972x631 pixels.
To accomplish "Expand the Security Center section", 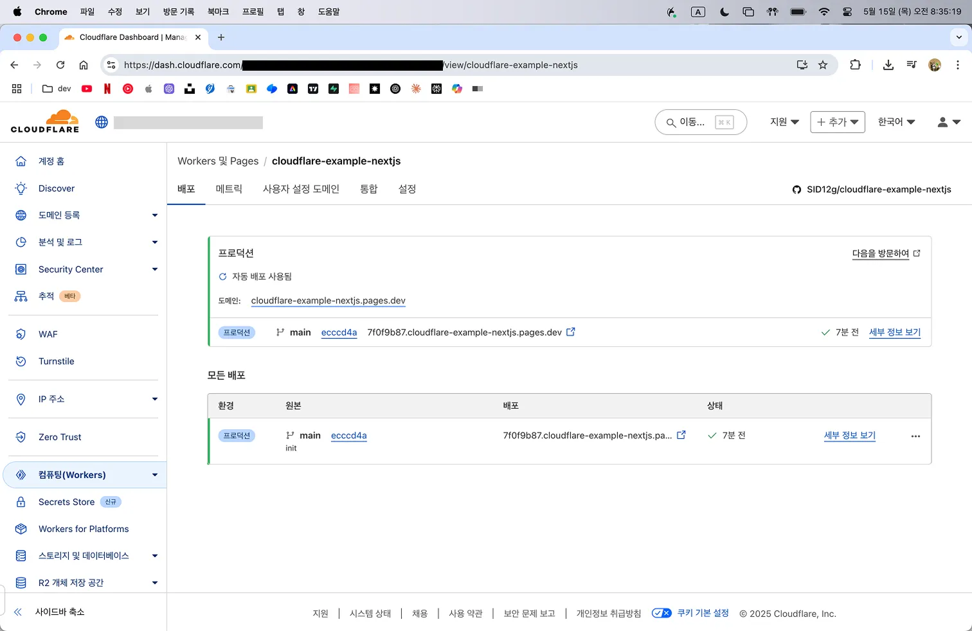I will 154,269.
